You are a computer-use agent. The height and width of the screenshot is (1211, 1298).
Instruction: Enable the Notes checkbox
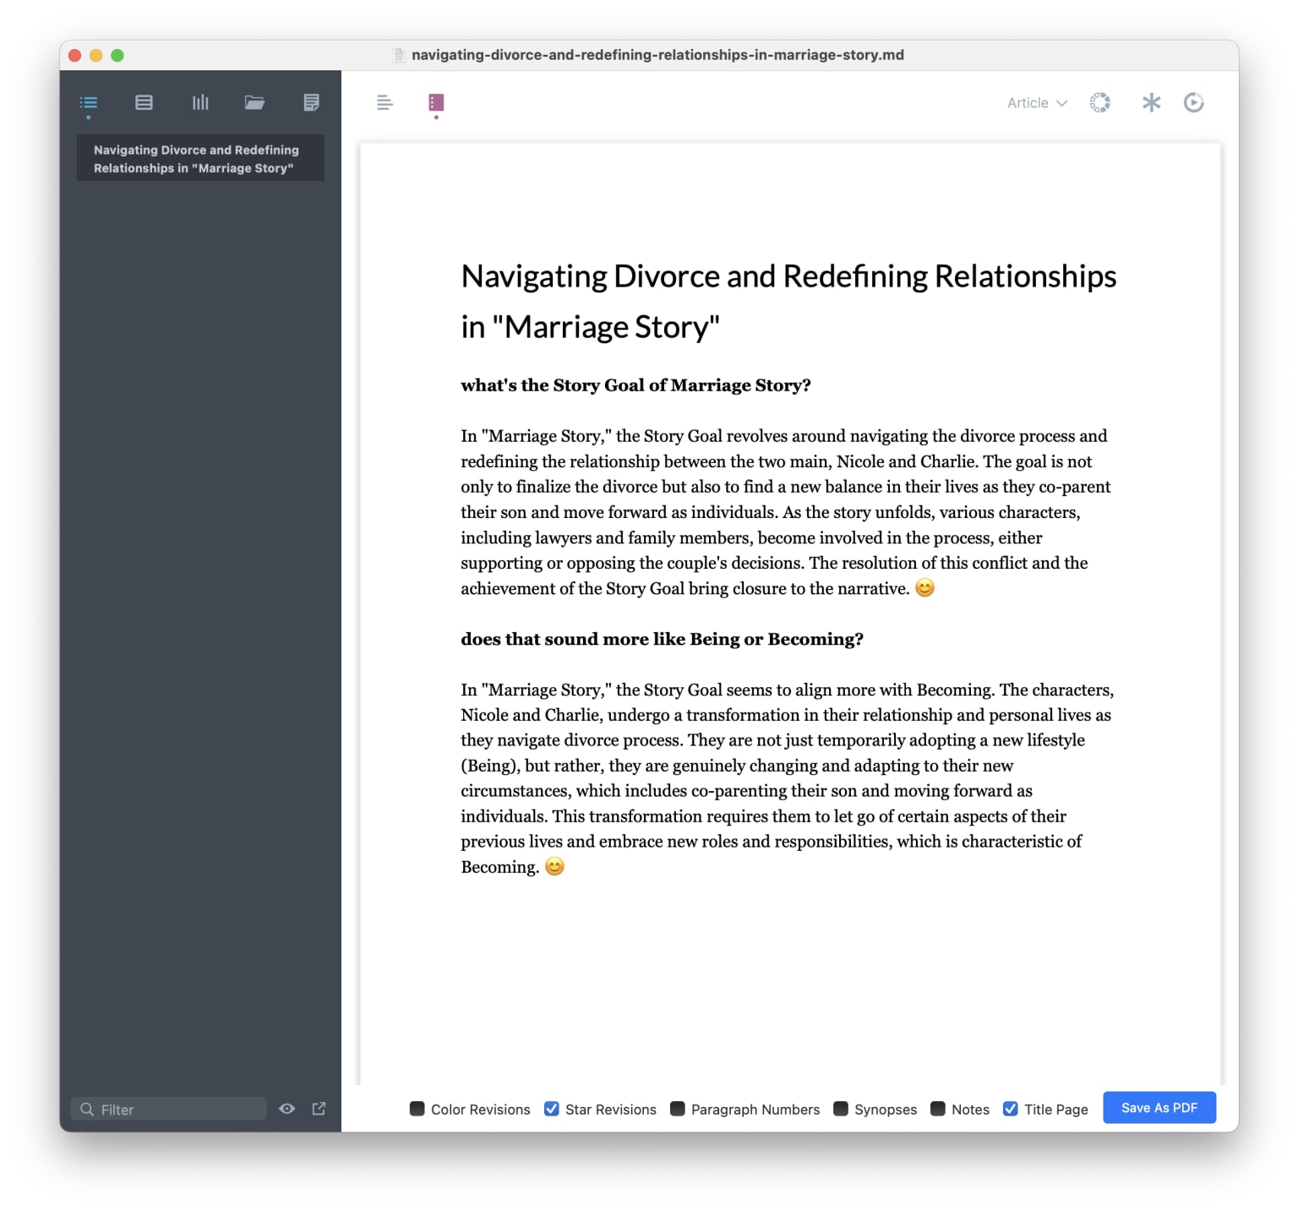coord(937,1109)
